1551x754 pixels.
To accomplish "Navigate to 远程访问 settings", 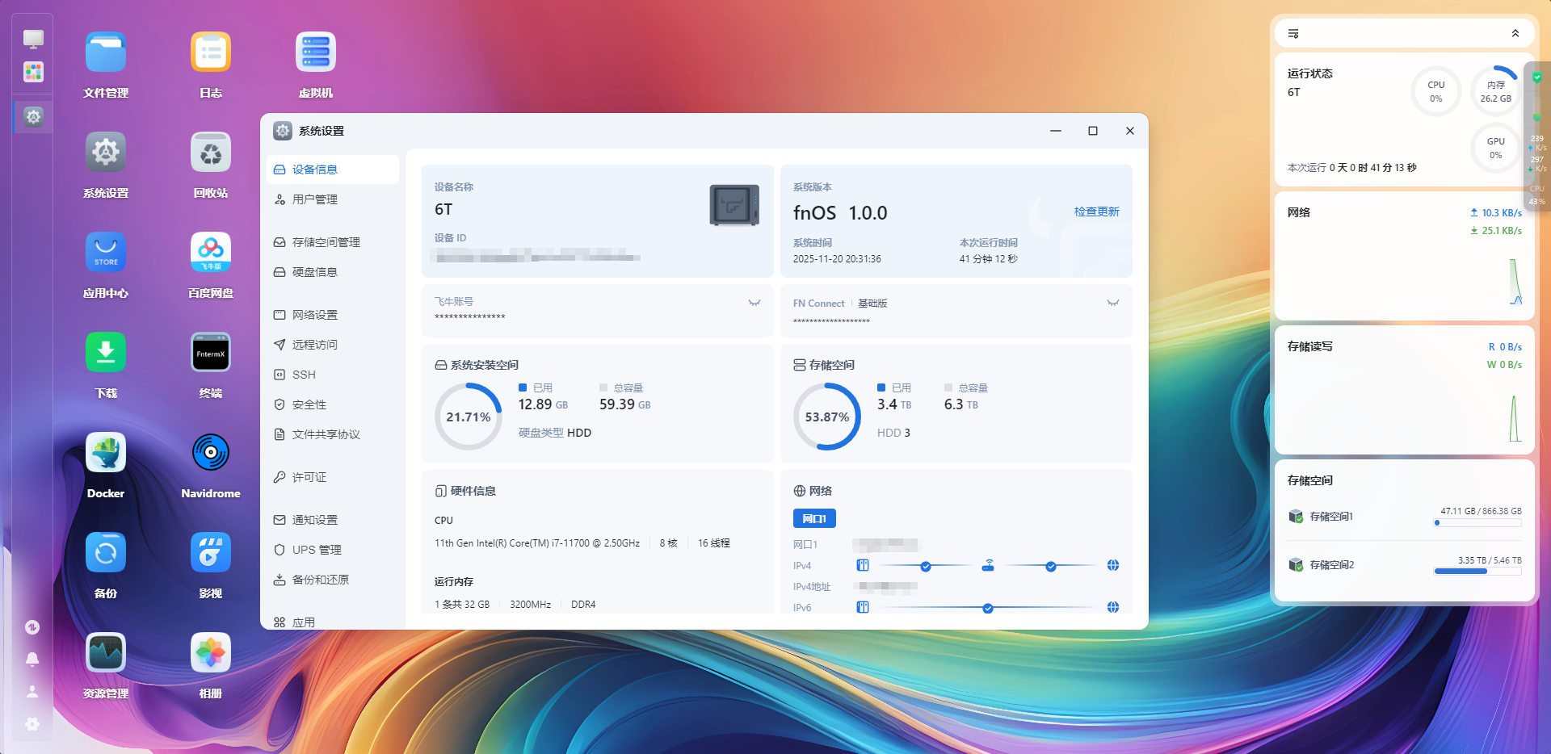I will pyautogui.click(x=333, y=345).
